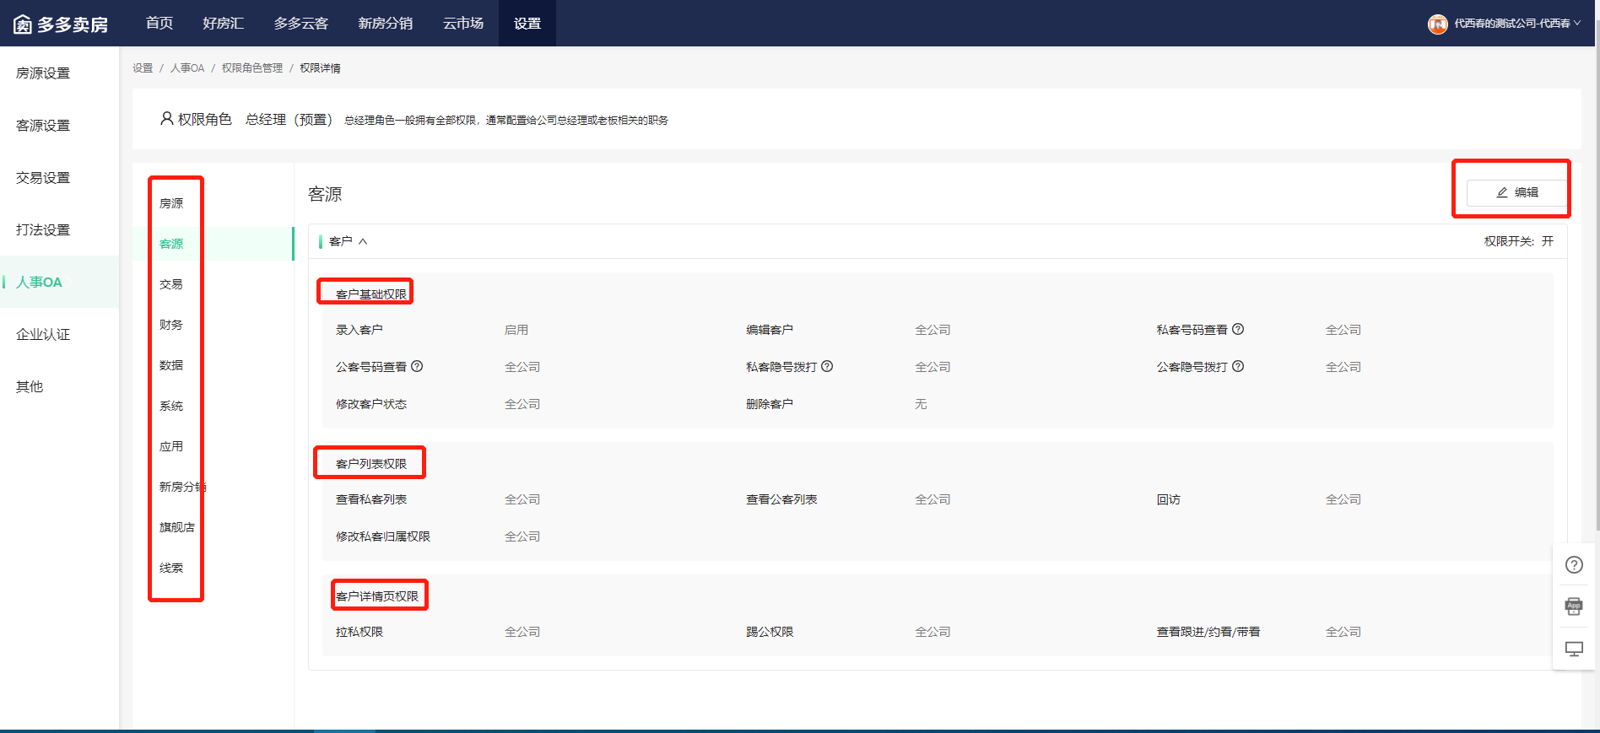This screenshot has height=733, width=1600.
Task: Go to 客源设置 in left sidebar
Action: (43, 126)
